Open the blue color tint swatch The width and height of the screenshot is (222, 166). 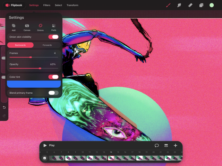point(34,84)
